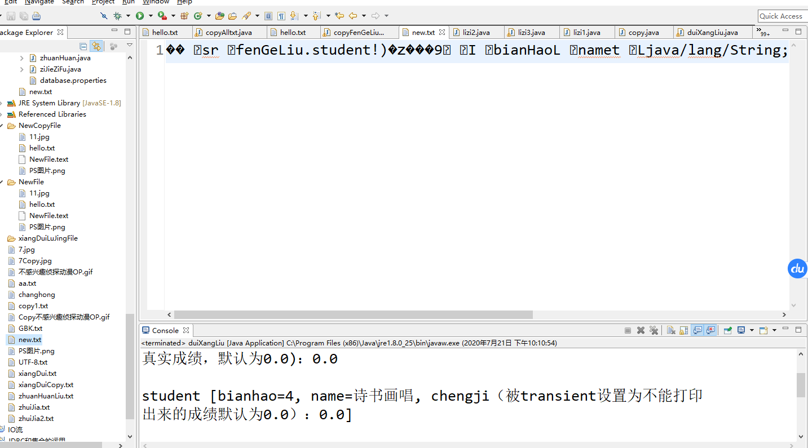Toggle Block Selection Mode icon
Viewport: 808px width, 448px height.
(268, 16)
